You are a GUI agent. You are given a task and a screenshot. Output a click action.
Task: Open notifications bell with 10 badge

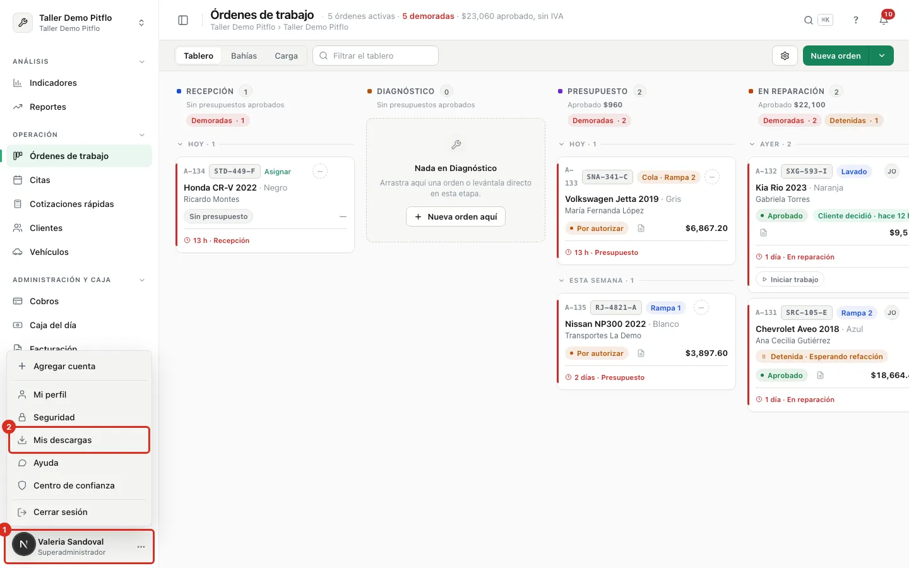[884, 20]
